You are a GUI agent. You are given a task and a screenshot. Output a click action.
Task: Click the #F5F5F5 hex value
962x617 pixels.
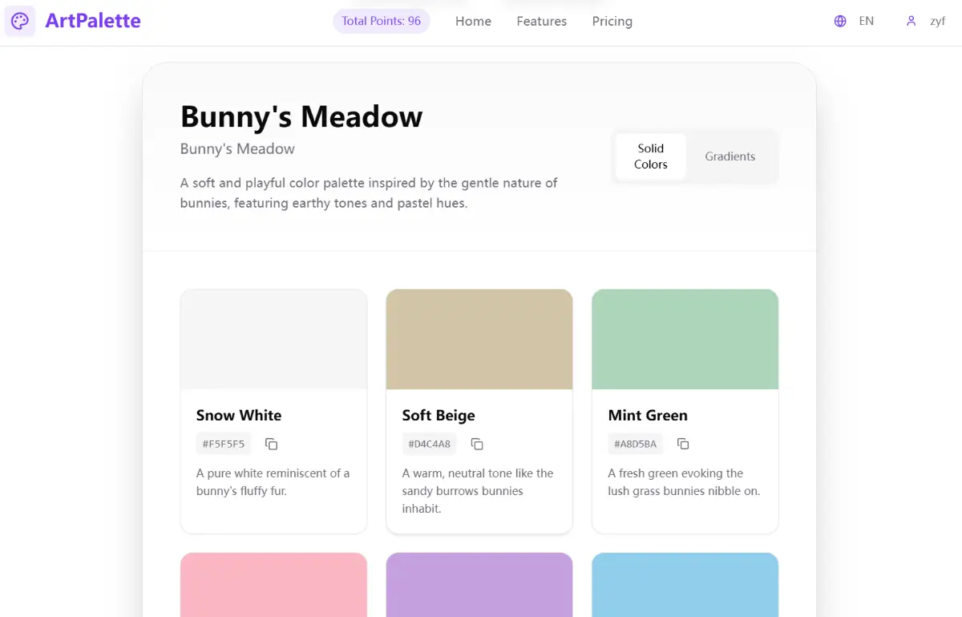[x=224, y=444]
